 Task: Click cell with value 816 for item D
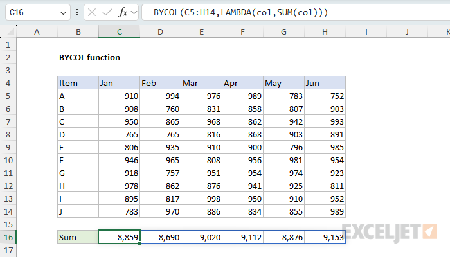tap(201, 134)
